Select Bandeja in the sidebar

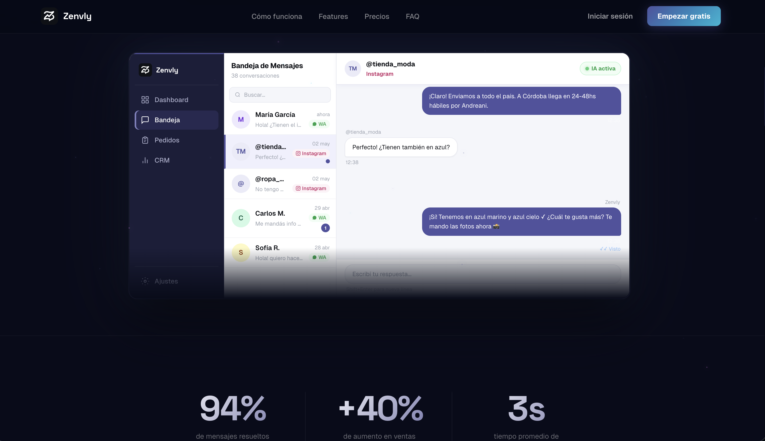[177, 120]
